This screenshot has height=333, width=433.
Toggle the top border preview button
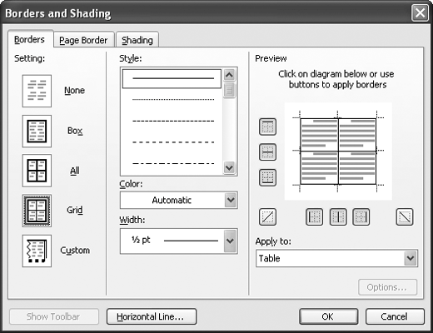coord(267,127)
